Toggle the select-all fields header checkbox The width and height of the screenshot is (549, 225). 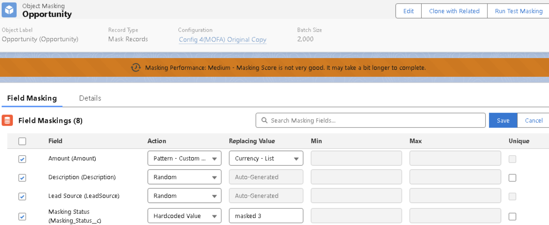tap(22, 141)
